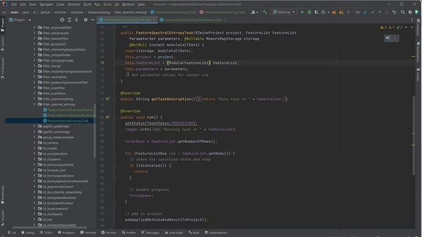Click the Select Opened File target icon
This screenshot has height=237, width=422.
pos(62,20)
